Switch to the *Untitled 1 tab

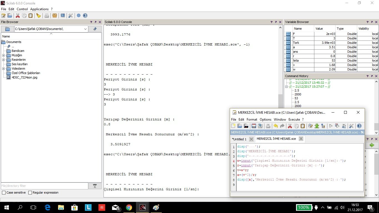click(x=239, y=139)
